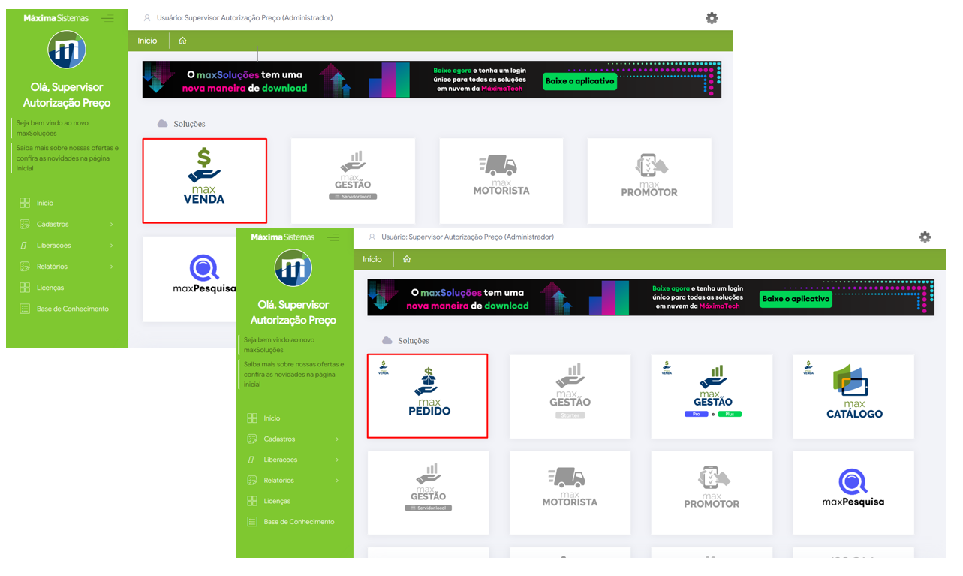
Task: Click the Licenças icon in back window sidebar
Action: click(25, 288)
